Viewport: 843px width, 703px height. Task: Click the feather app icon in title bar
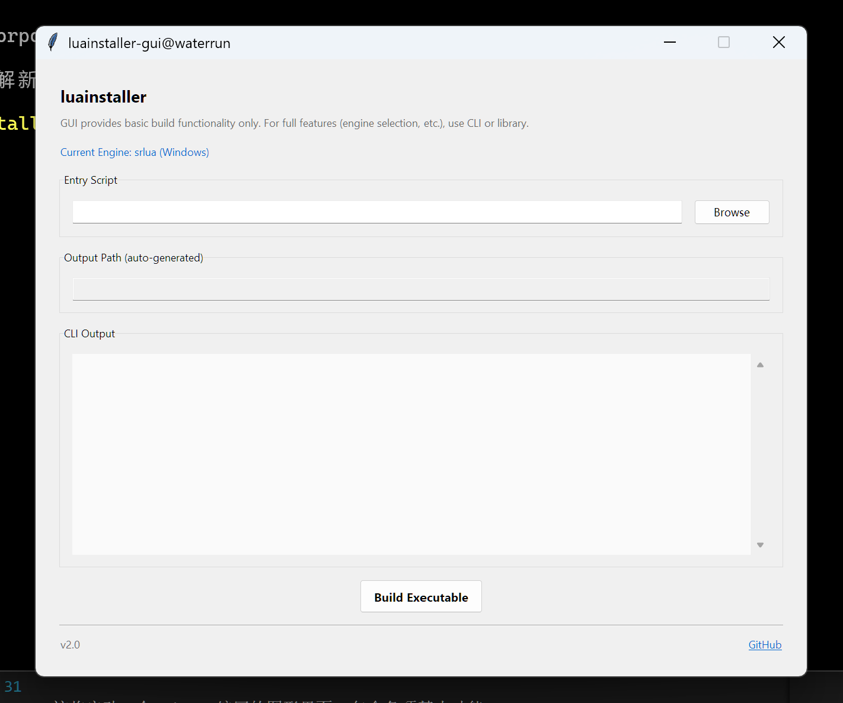[x=53, y=42]
